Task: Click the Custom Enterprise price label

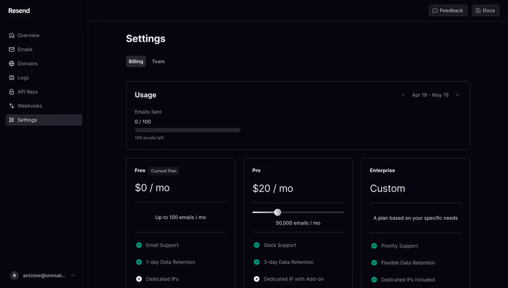Action: pos(387,189)
